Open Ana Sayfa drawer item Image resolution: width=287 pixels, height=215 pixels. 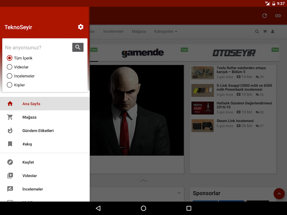coord(45,104)
